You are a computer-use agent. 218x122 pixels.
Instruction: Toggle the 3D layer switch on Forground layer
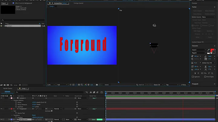pos(46,109)
